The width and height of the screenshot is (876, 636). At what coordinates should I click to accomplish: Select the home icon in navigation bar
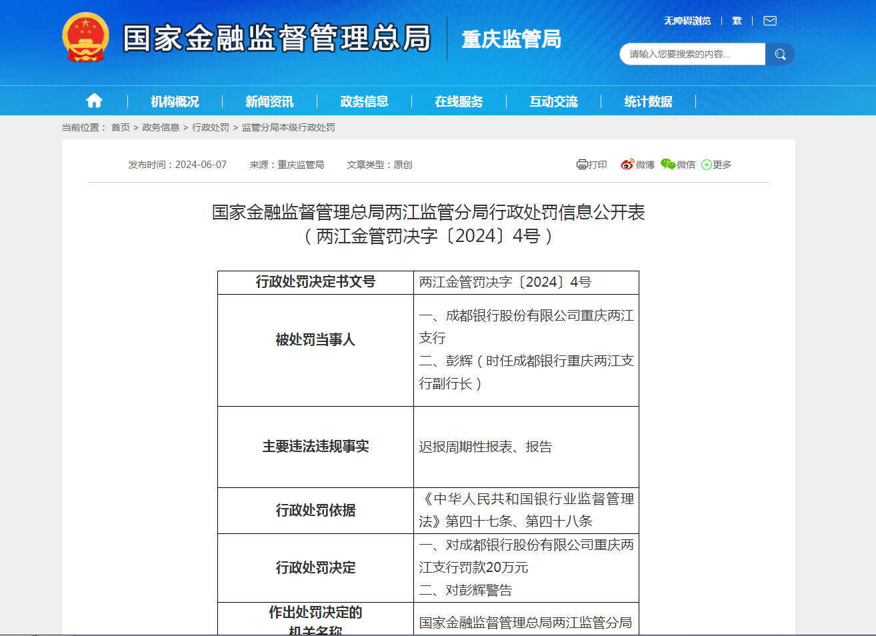94,100
